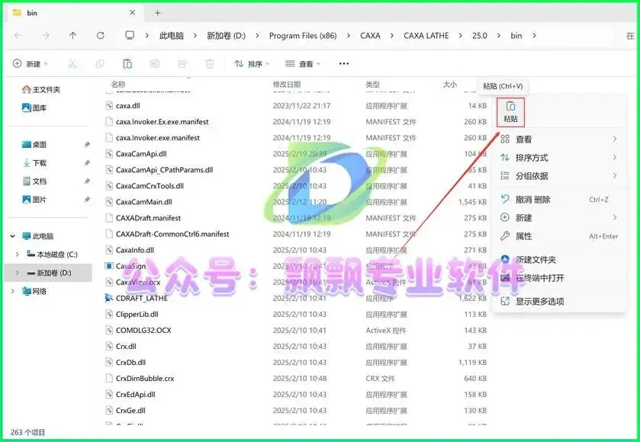
Task: Select file caxa.dll
Action: click(127, 106)
